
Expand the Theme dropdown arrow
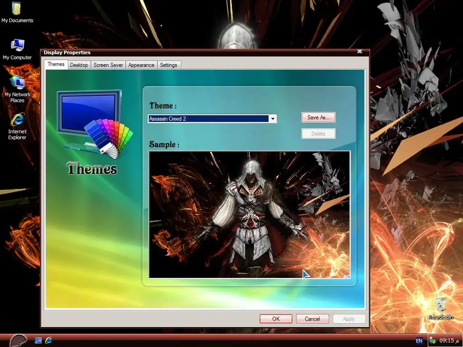[273, 119]
